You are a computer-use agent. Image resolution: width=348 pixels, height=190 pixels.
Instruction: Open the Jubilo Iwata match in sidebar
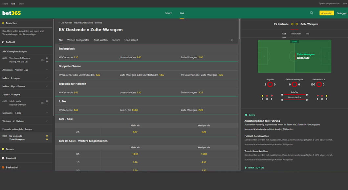click(26, 103)
